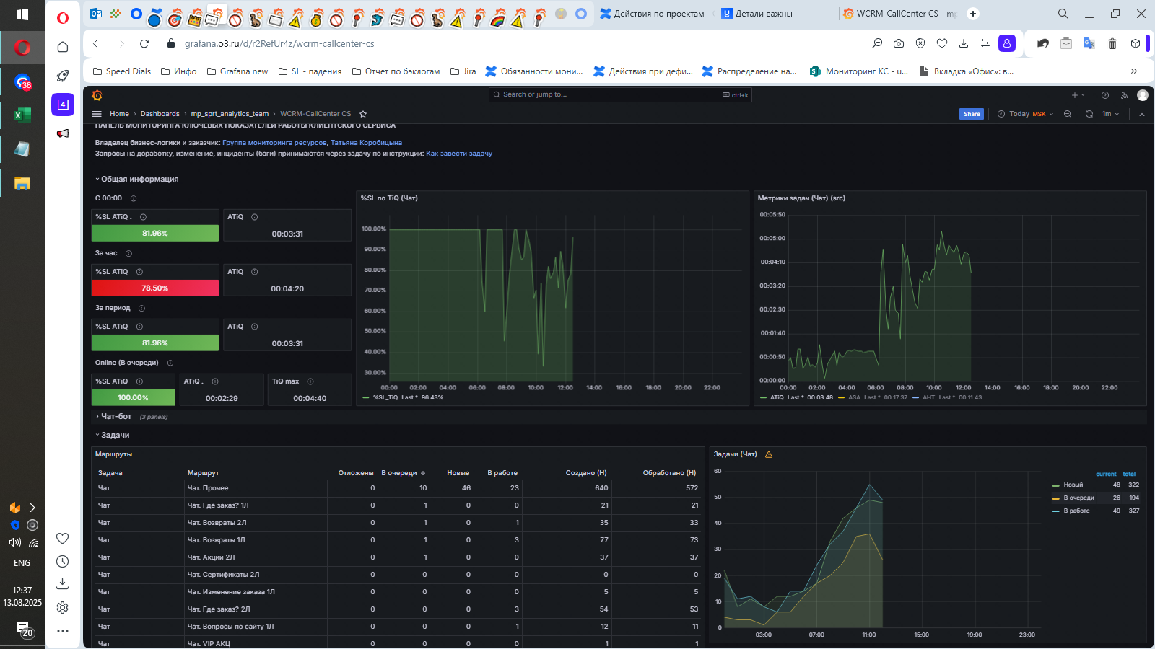Open the Opera sidebar megaphone icon

point(63,133)
